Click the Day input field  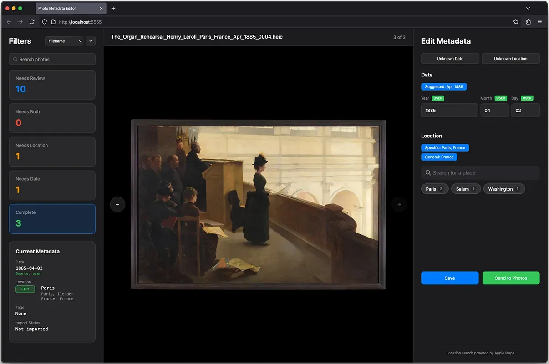(525, 111)
